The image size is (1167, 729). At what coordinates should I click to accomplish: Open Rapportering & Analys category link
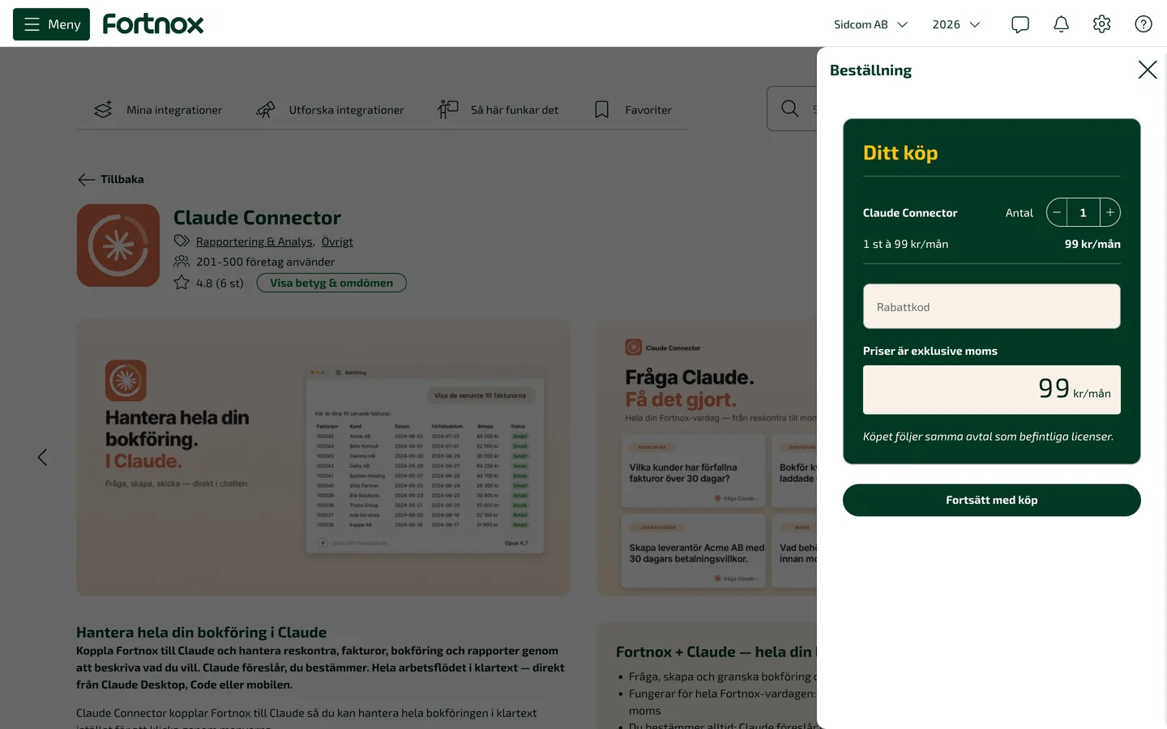tap(254, 241)
